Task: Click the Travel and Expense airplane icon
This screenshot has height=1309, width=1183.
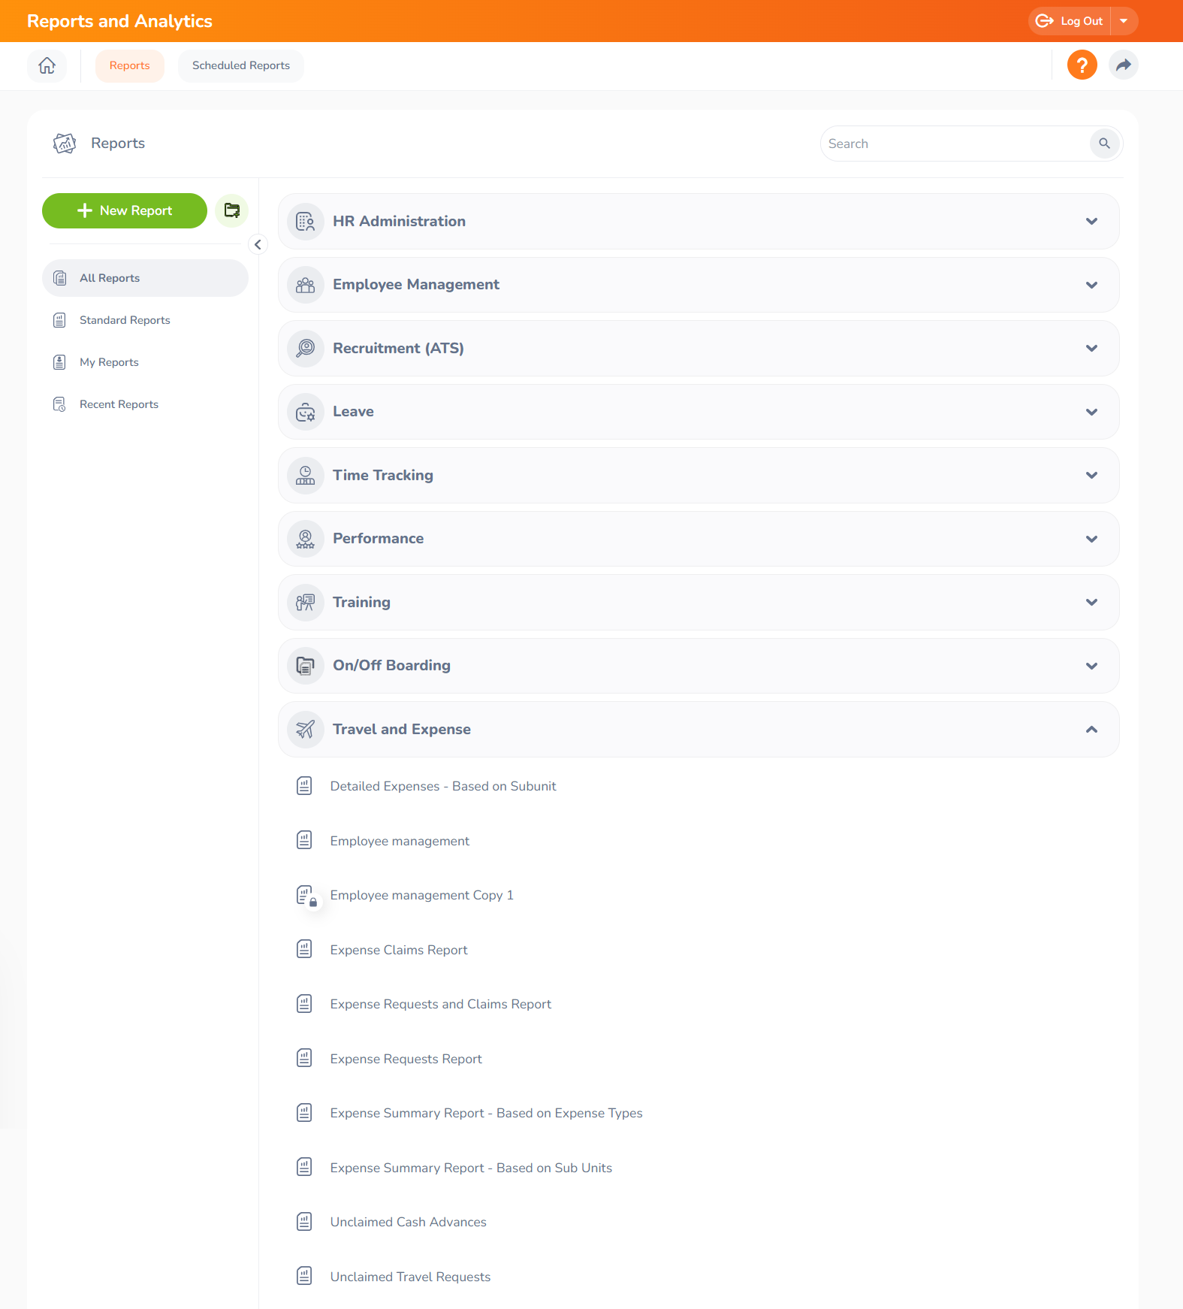Action: click(306, 729)
